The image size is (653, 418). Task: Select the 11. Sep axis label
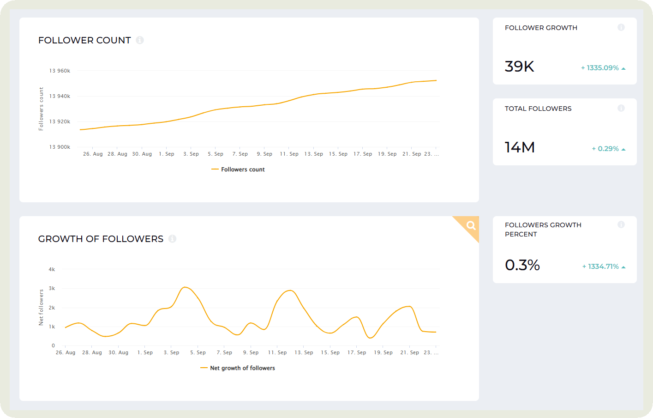pos(288,154)
